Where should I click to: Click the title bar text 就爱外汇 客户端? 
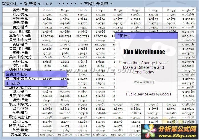click(x=19, y=4)
